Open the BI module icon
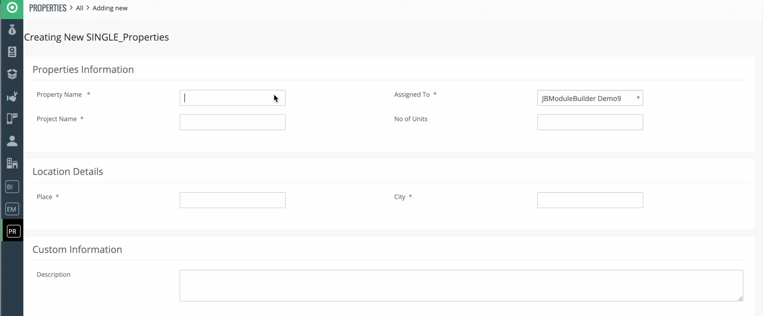Viewport: 763px width, 316px height. point(12,187)
